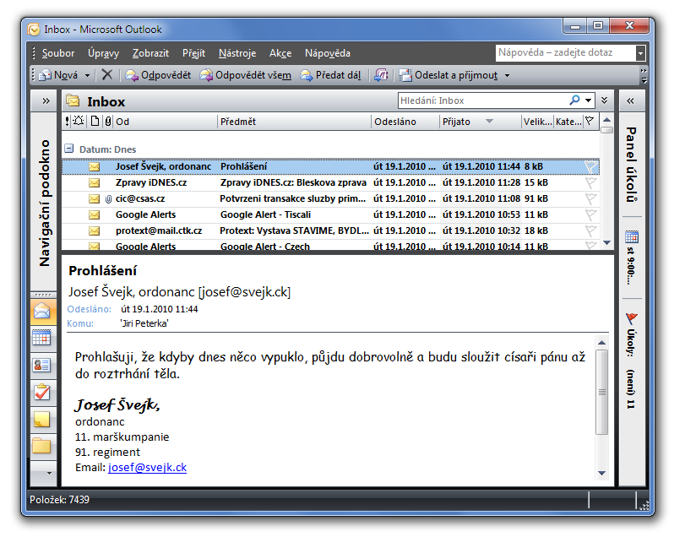Open the Nová button dropdown arrow
685x537 pixels.
[x=87, y=75]
